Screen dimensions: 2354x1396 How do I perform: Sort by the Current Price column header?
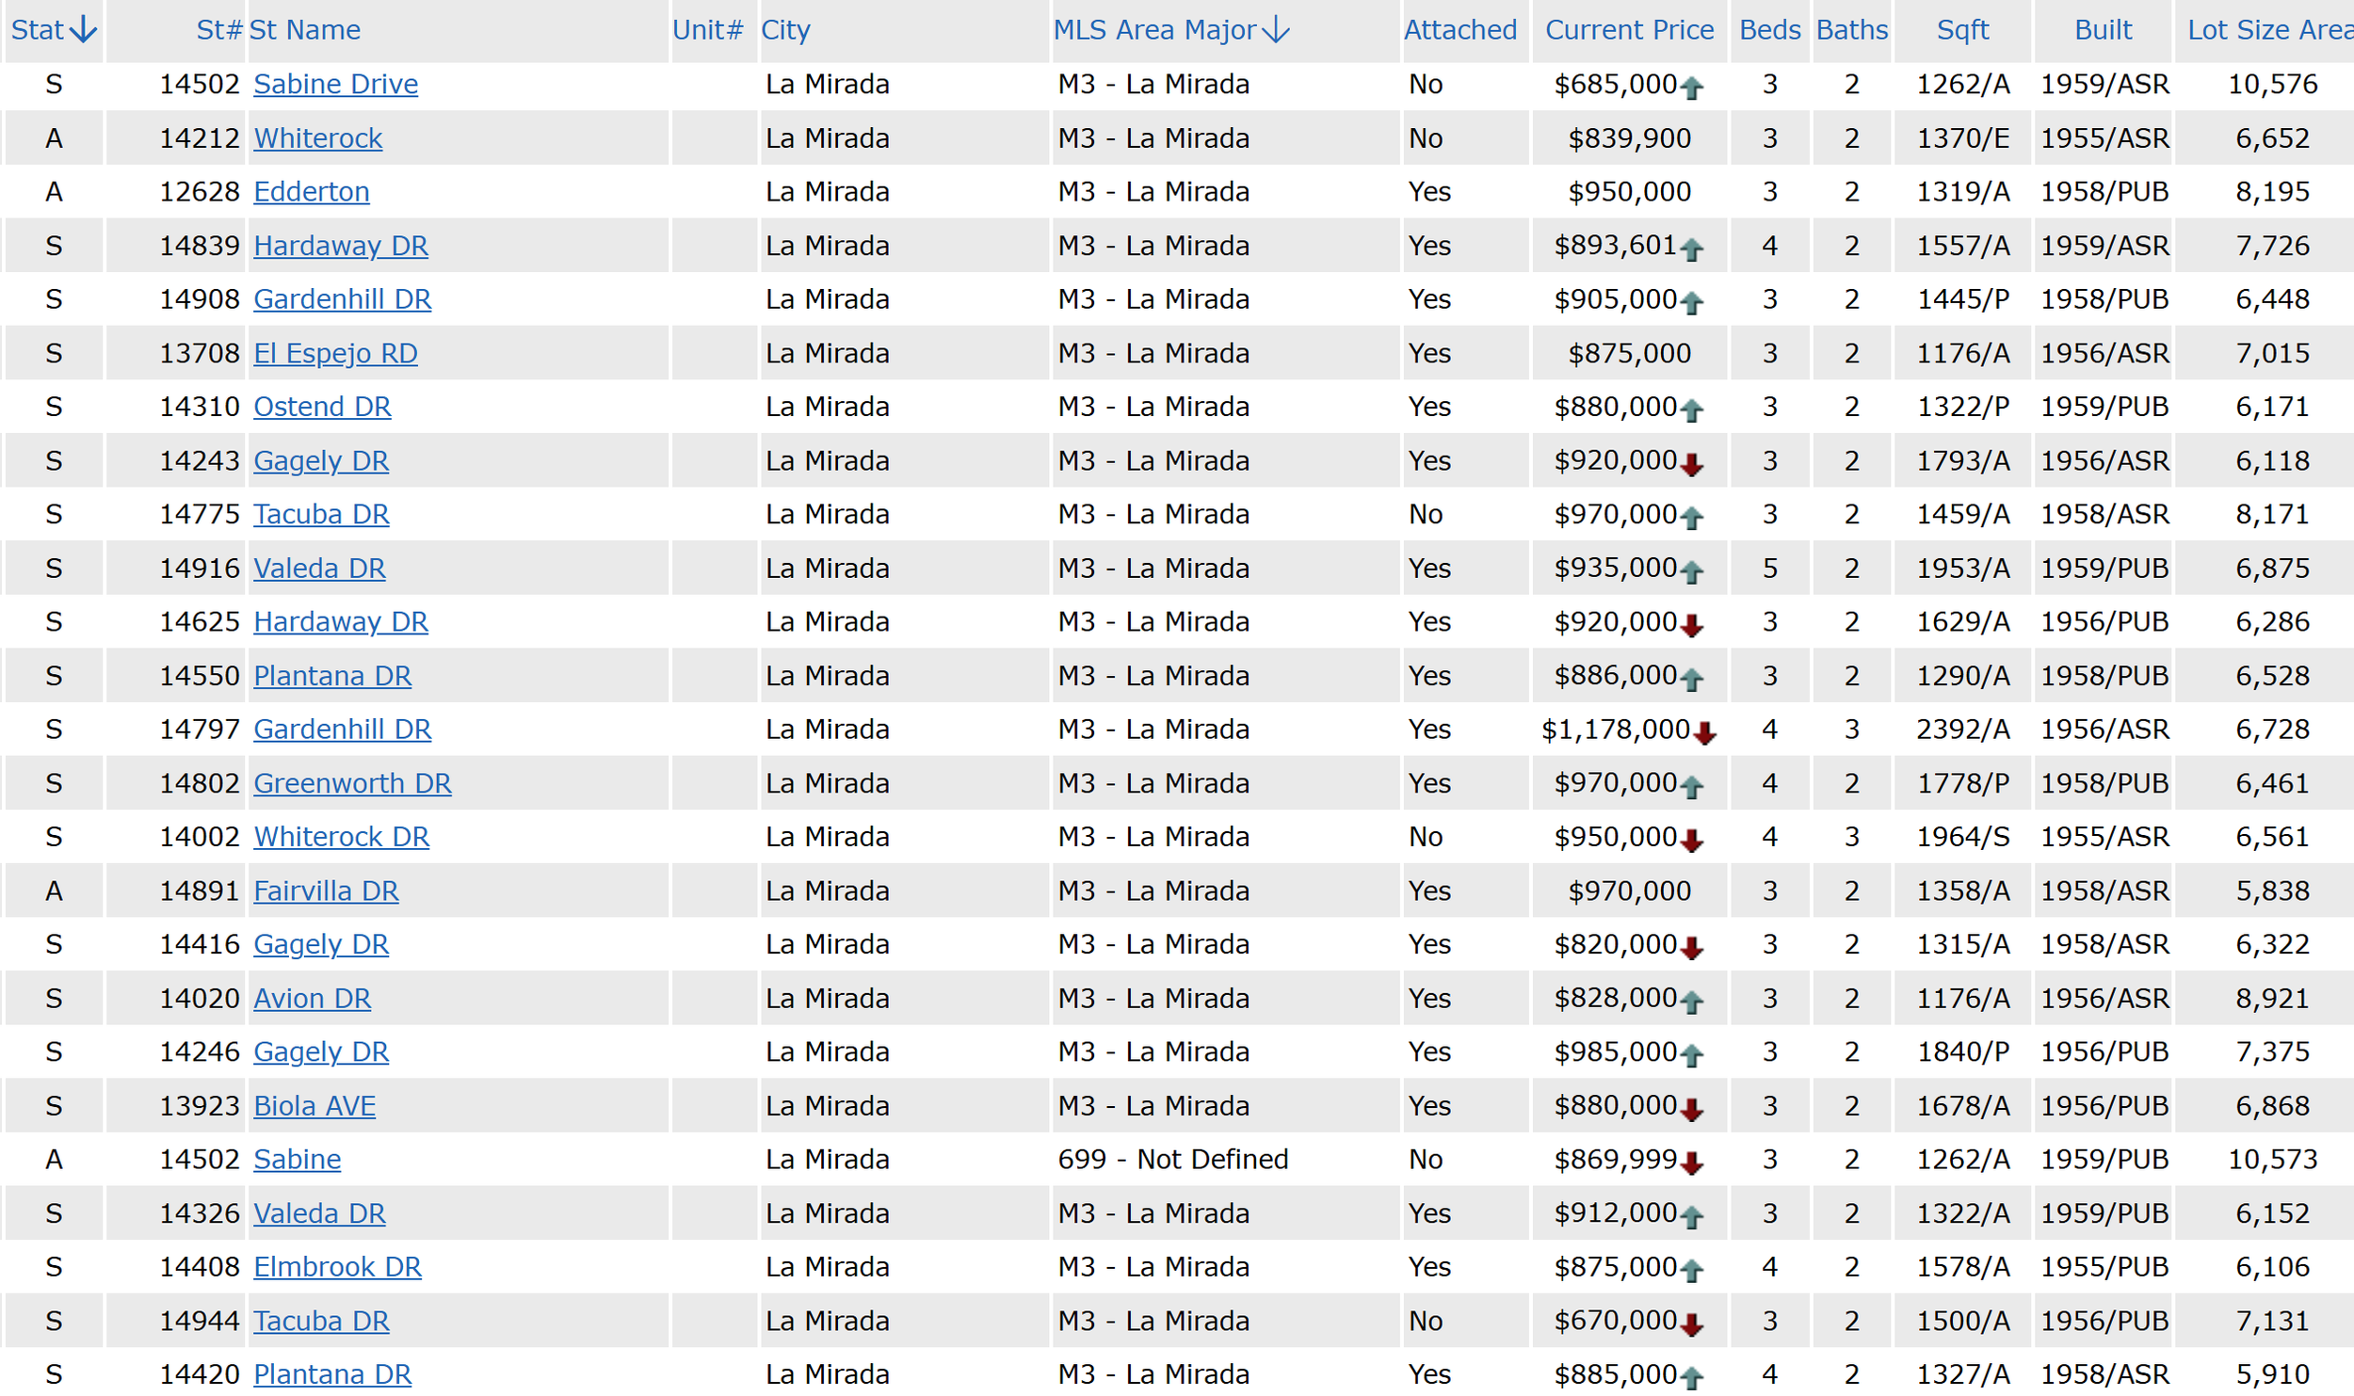[1629, 30]
